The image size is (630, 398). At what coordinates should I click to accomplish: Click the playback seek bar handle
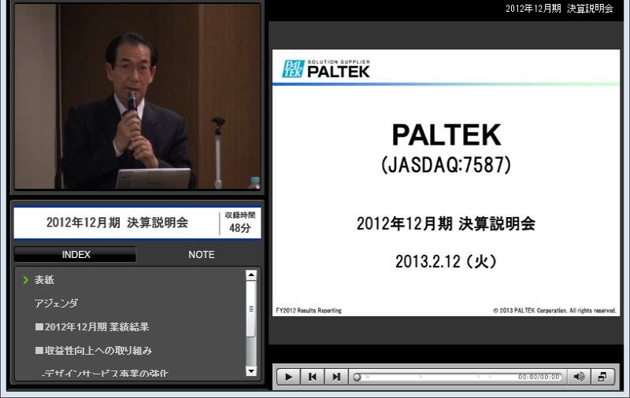point(357,377)
